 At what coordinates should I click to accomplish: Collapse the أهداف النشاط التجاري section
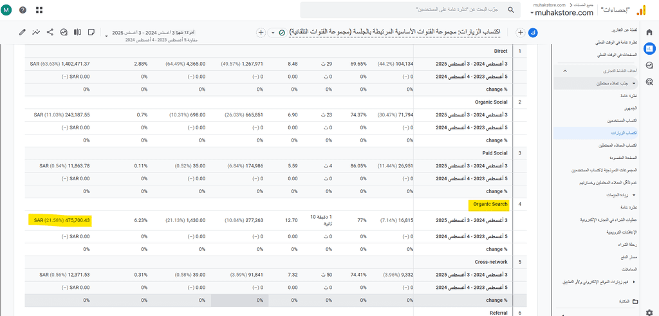[564, 71]
